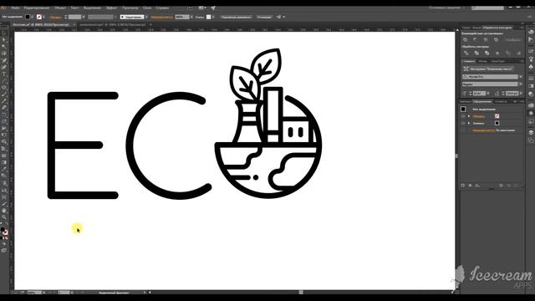535x301 pixels.
Task: Select the Magic Wand tool
Action: tap(3, 47)
